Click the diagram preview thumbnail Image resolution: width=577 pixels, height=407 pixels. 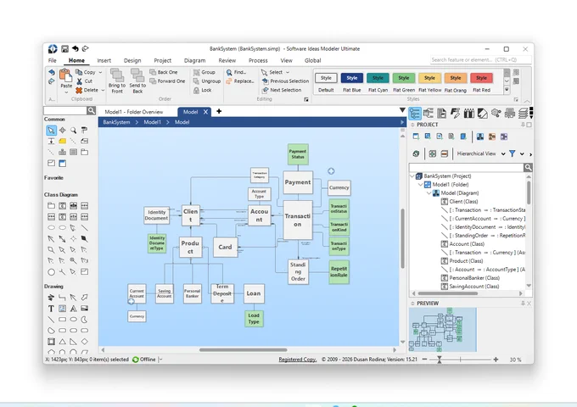tap(443, 330)
